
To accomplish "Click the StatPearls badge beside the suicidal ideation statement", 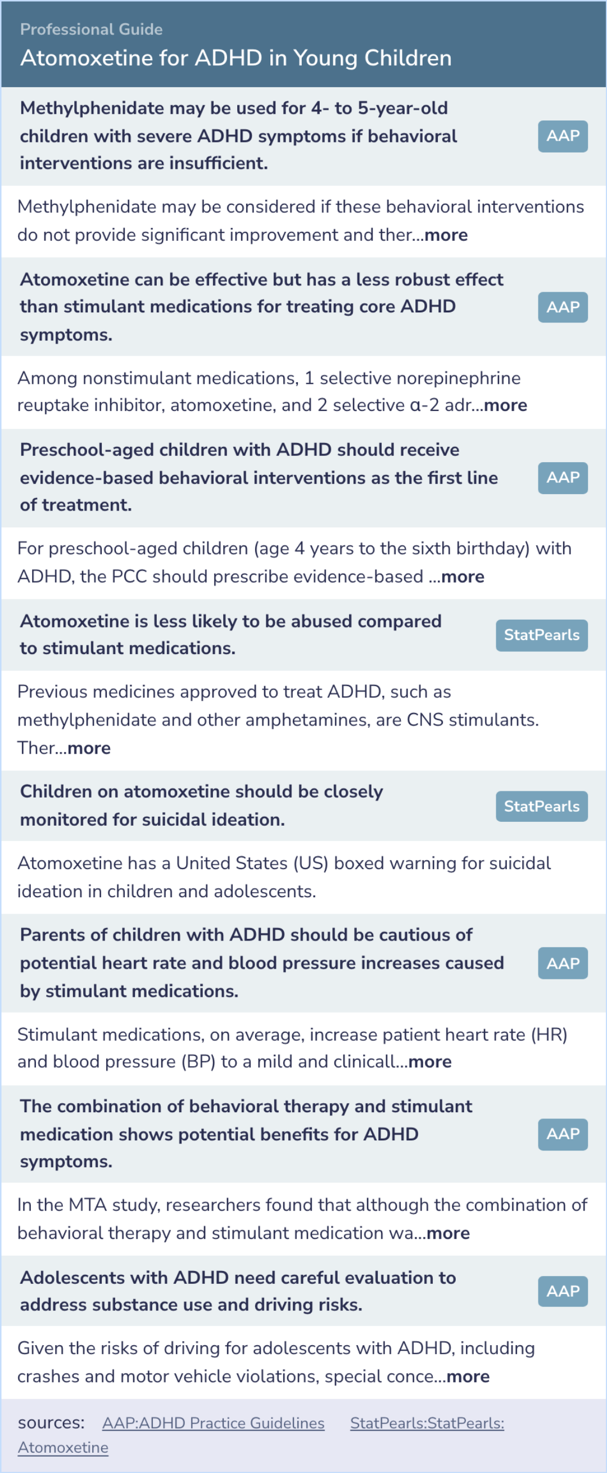I will tap(541, 806).
